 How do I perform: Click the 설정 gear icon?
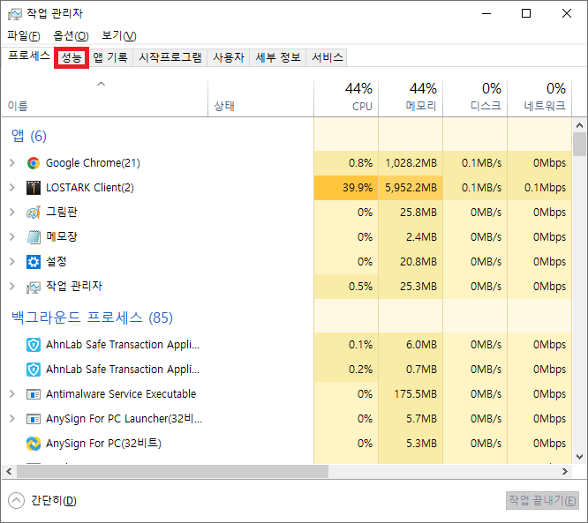click(34, 261)
